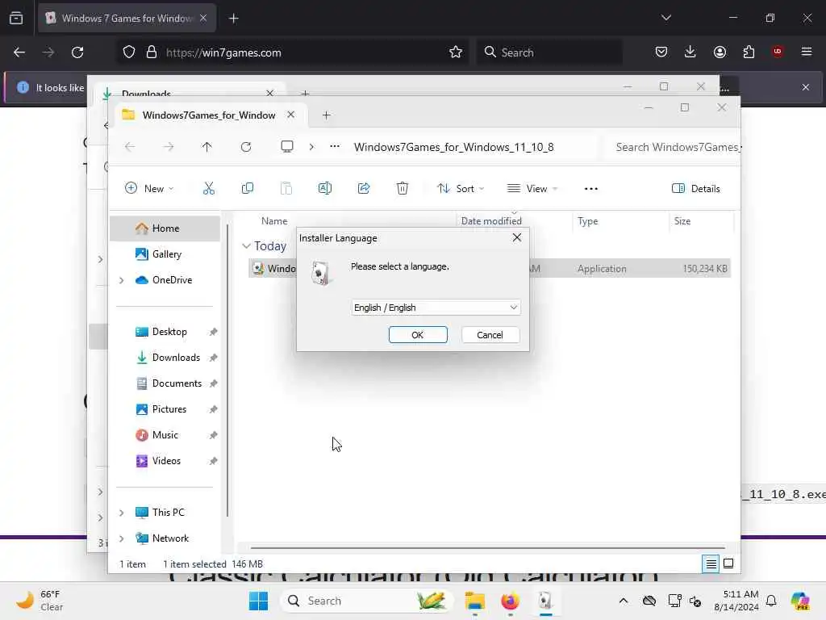The width and height of the screenshot is (826, 620).
Task: Click the Share icon in Explorer toolbar
Action: tap(364, 188)
